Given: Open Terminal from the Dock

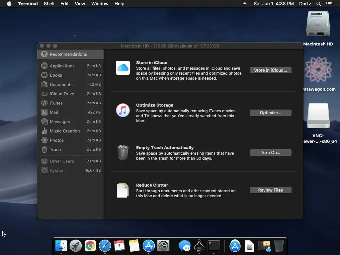Looking at the screenshot, I should (x=214, y=246).
